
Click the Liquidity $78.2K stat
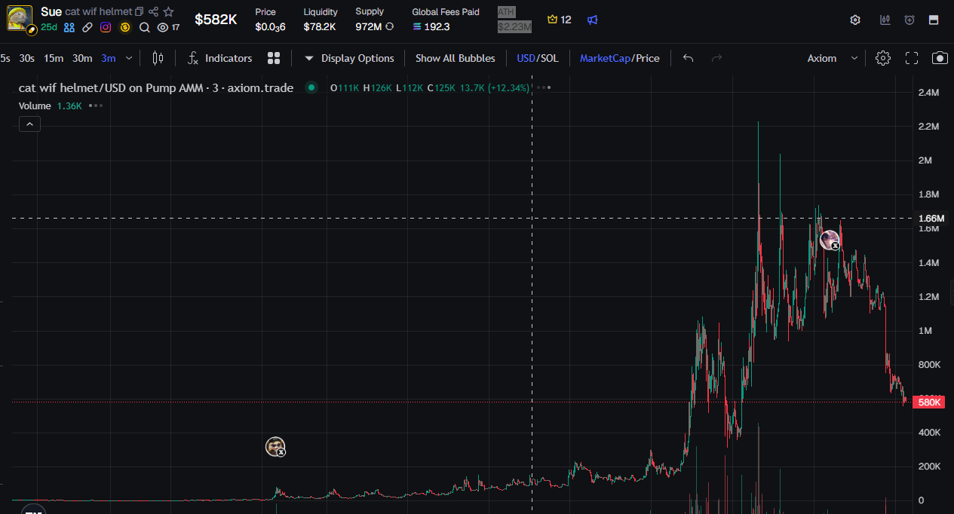click(321, 20)
